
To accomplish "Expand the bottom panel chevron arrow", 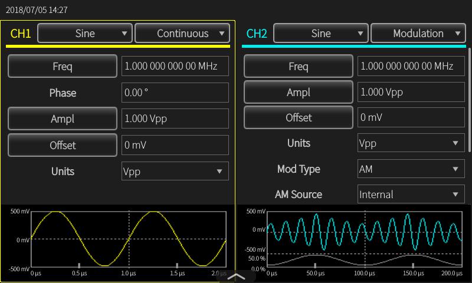I will point(236,277).
